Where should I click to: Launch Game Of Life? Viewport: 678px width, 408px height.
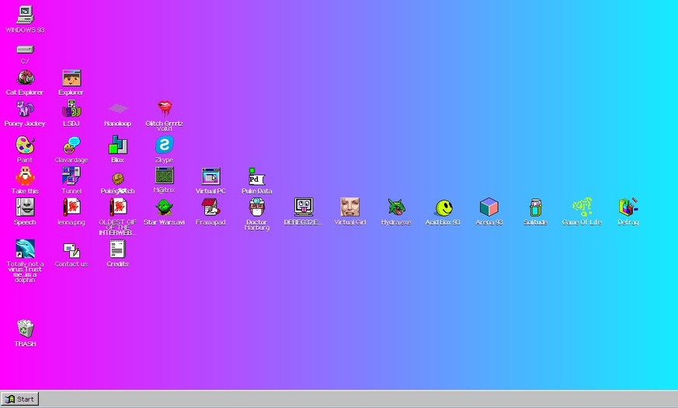coord(582,207)
